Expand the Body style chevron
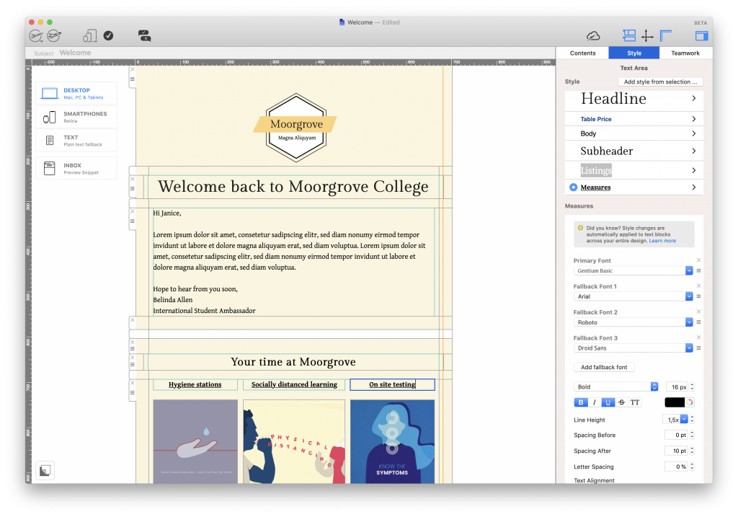 694,133
